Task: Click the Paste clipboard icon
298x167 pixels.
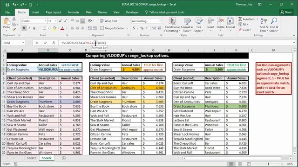Action: [x=7, y=21]
